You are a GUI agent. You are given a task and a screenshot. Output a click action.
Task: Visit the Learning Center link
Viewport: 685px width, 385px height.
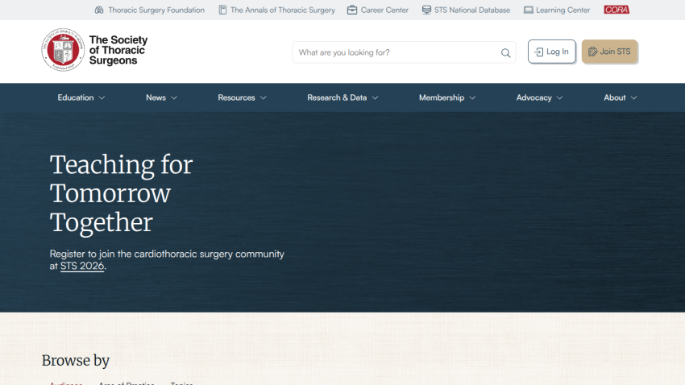pos(563,10)
